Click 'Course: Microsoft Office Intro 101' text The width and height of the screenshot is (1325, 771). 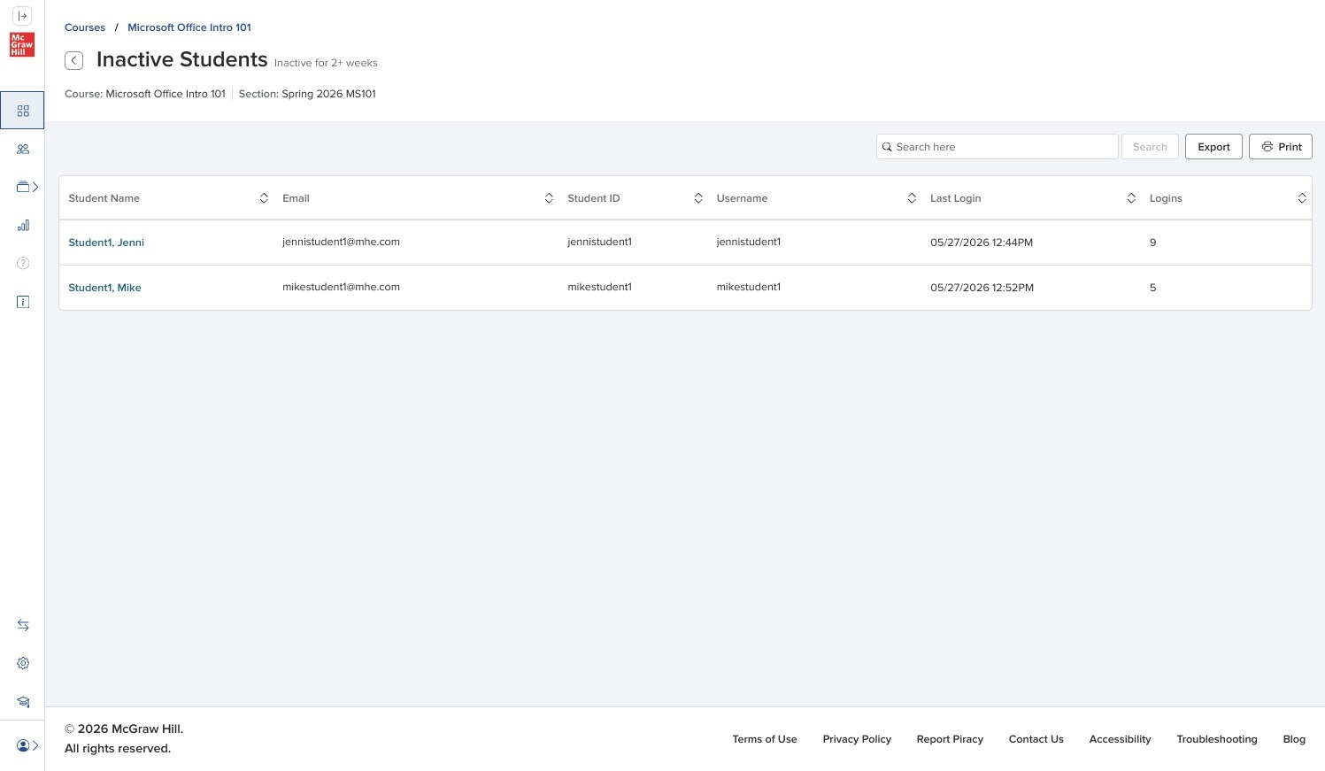[x=145, y=94]
